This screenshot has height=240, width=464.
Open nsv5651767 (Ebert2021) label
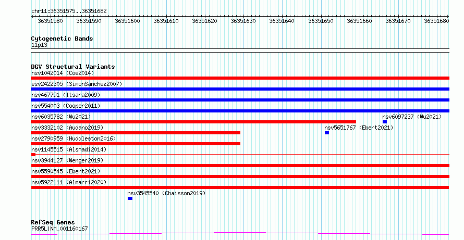tap(359, 128)
